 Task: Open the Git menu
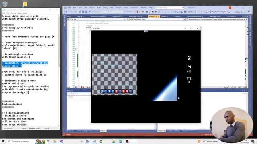[x=86, y=8]
